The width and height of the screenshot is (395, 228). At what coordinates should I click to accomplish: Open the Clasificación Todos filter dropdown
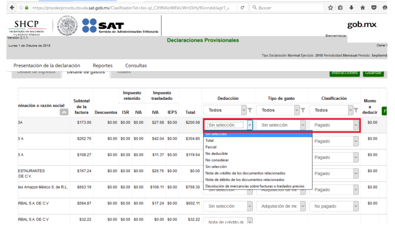click(331, 110)
